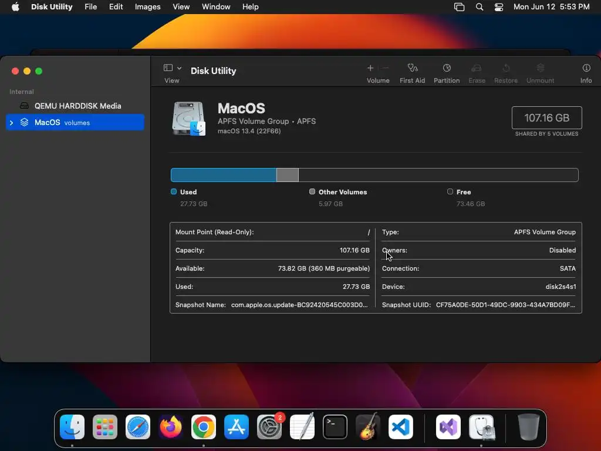Click the Free legend swatch
Screen dimensions: 601x451
pyautogui.click(x=450, y=191)
